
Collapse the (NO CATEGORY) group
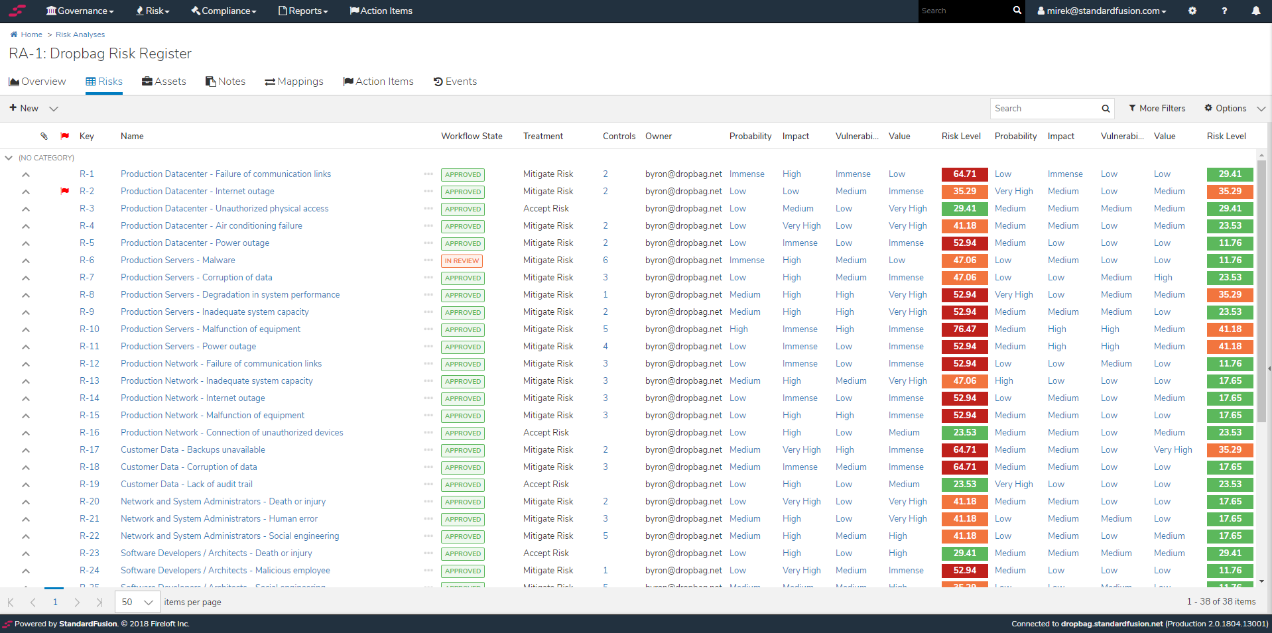coord(9,158)
